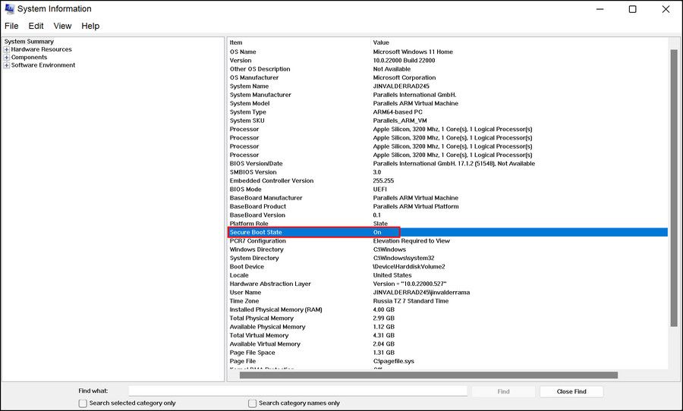The height and width of the screenshot is (411, 683).
Task: Open the Help menu
Action: tap(90, 26)
